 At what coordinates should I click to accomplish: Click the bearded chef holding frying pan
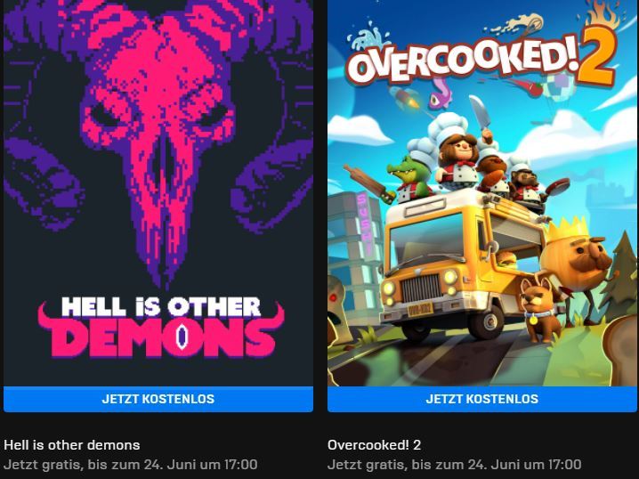point(526,183)
